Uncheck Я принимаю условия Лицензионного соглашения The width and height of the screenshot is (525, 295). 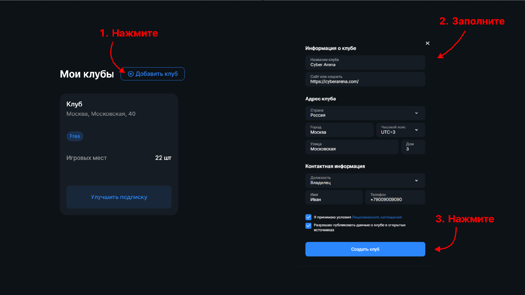tap(308, 217)
